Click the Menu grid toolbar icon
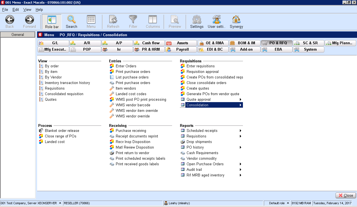Screen dimensions: 357x207 [x=91, y=19]
